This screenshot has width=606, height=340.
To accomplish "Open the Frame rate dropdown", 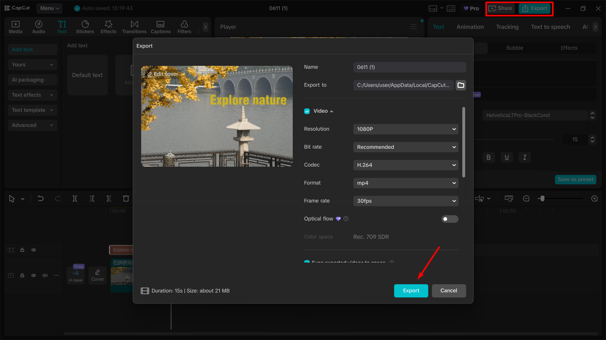I will click(x=405, y=201).
